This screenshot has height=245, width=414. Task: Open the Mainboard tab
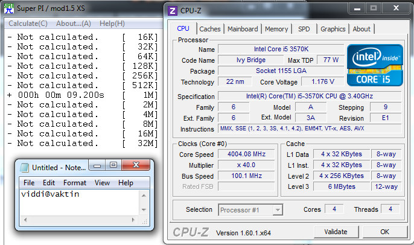243,29
